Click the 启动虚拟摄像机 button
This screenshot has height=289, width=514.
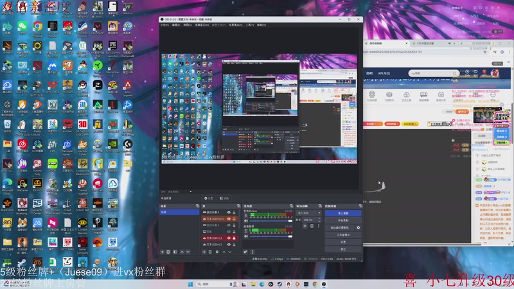(340, 227)
